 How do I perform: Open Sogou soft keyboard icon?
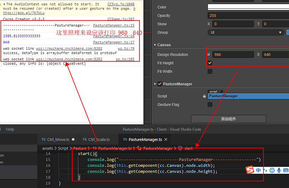point(286,170)
